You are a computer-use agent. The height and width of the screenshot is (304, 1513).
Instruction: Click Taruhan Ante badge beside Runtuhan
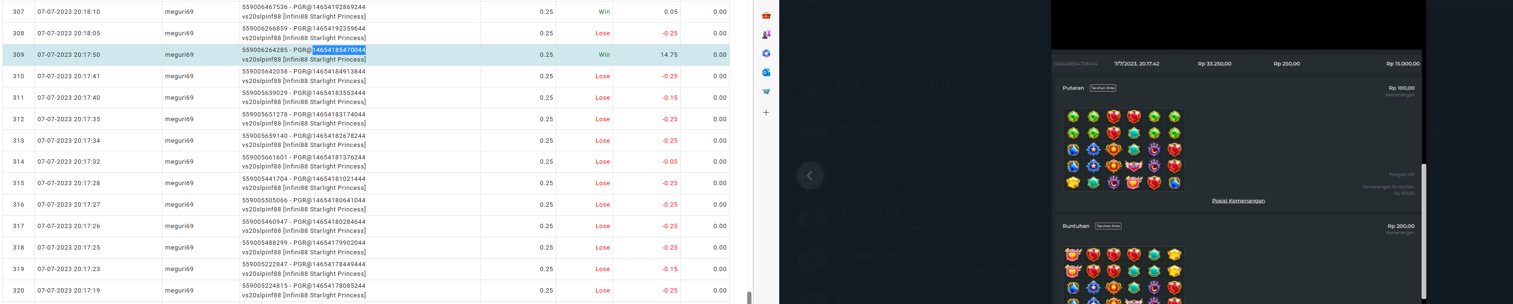pos(1109,226)
